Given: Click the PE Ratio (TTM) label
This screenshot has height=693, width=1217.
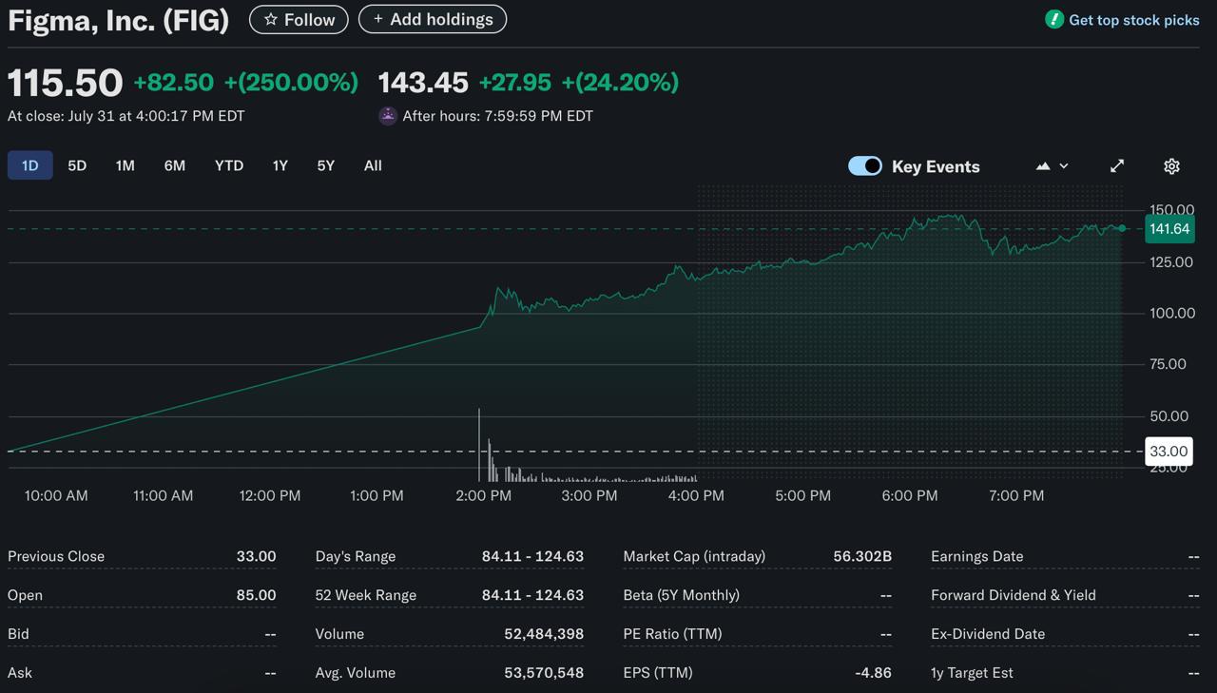Looking at the screenshot, I should [x=672, y=634].
